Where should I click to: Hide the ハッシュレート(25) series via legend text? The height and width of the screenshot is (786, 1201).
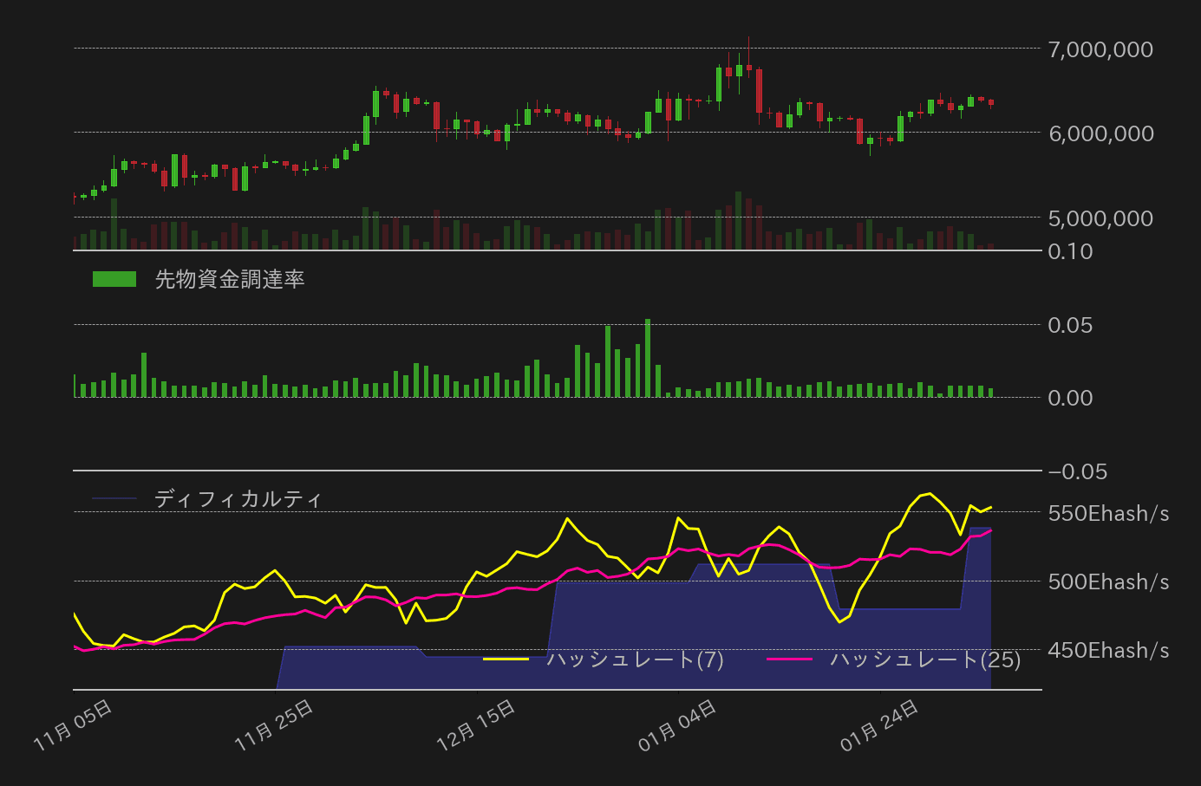[x=925, y=659]
